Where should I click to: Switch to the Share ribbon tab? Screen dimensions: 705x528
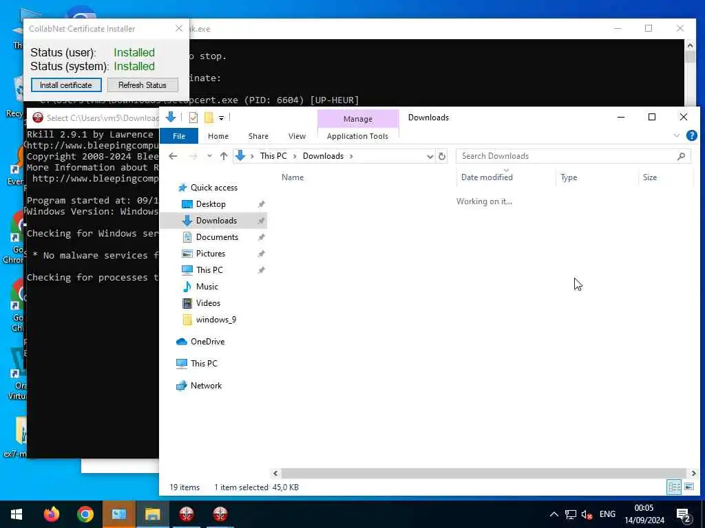click(258, 136)
